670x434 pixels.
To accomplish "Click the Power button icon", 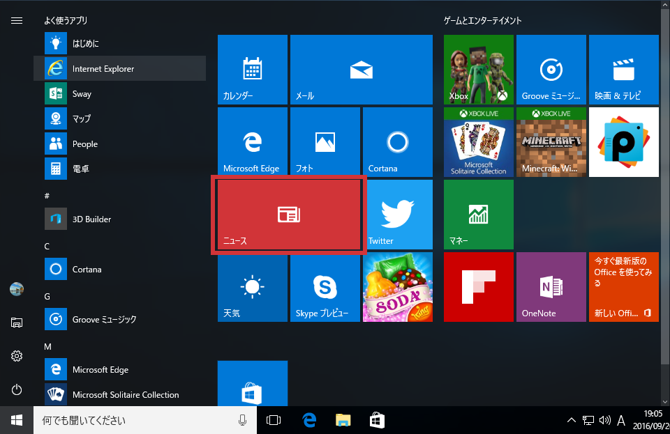I will coord(17,389).
